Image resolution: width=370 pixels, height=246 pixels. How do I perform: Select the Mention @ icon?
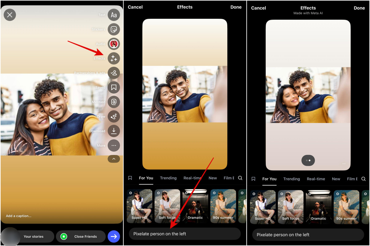click(114, 102)
